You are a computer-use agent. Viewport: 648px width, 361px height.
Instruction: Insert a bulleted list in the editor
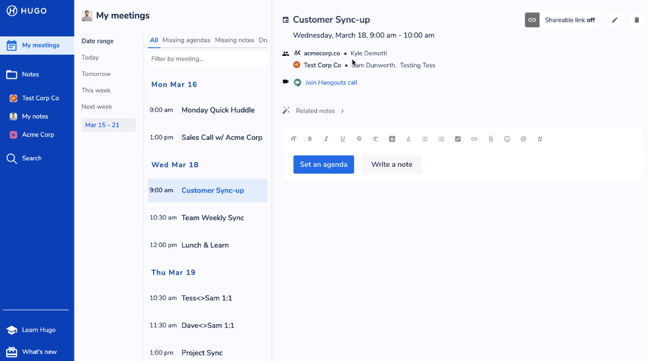(x=425, y=138)
